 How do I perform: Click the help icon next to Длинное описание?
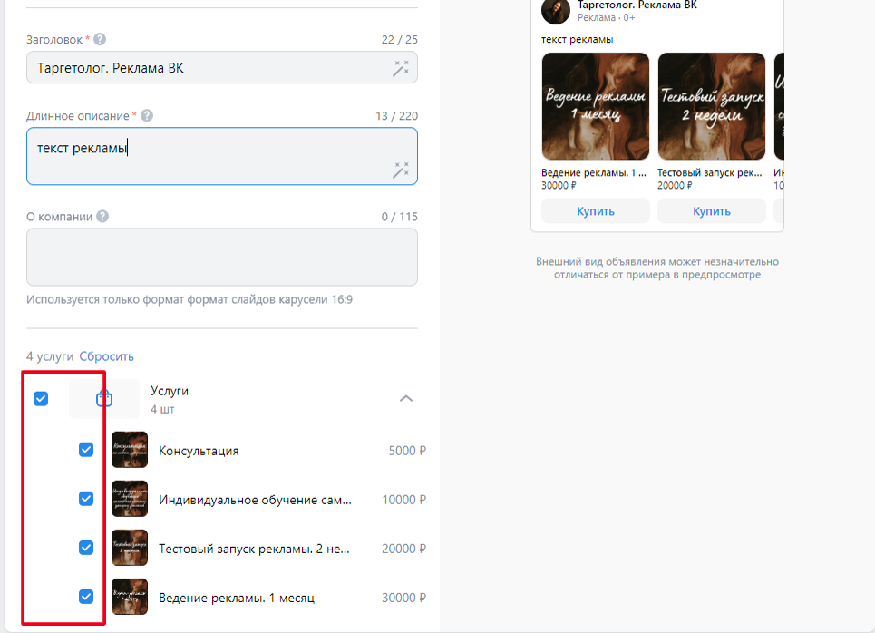tap(147, 115)
